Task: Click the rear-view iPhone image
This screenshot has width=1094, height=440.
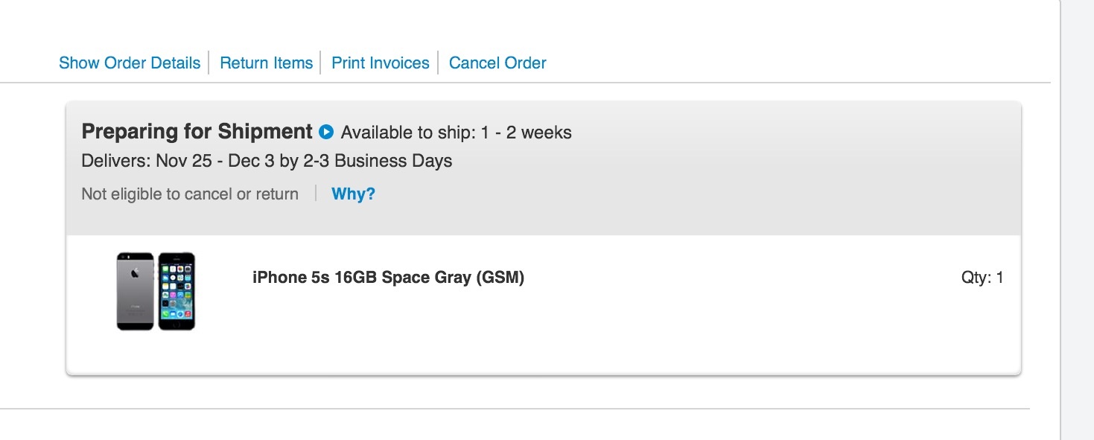Action: (x=135, y=291)
